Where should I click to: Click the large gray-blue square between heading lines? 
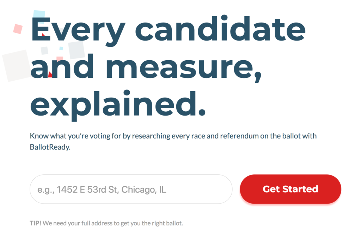click(77, 50)
